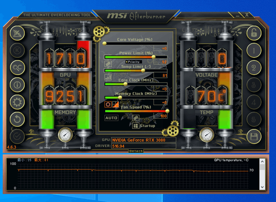Open the voltage/frequency curve editor icon
Viewport: 276px width, 202px height.
point(108,77)
